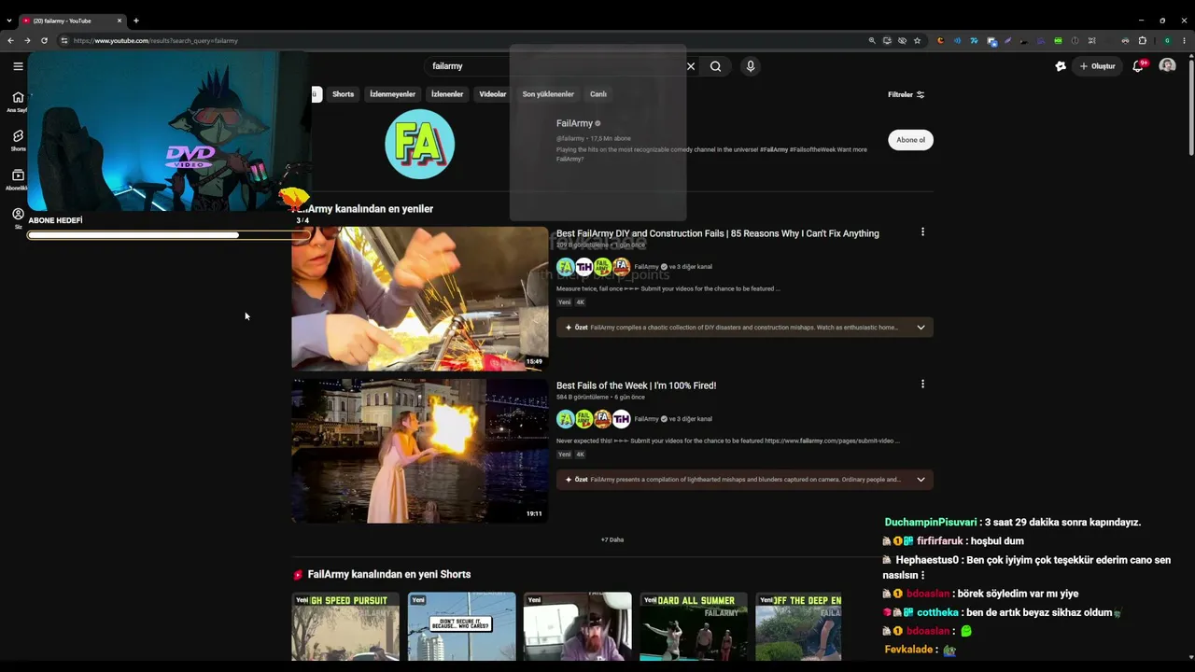
Task: Open the Chrome three-dot menu
Action: click(x=1185, y=40)
